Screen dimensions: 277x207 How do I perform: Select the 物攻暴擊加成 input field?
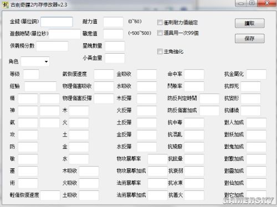[157, 171]
